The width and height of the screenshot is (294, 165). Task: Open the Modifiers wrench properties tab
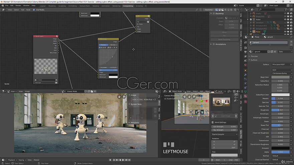click(246, 75)
